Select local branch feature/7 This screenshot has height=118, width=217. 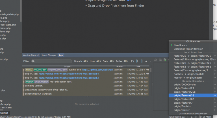pyautogui.click(x=193, y=70)
